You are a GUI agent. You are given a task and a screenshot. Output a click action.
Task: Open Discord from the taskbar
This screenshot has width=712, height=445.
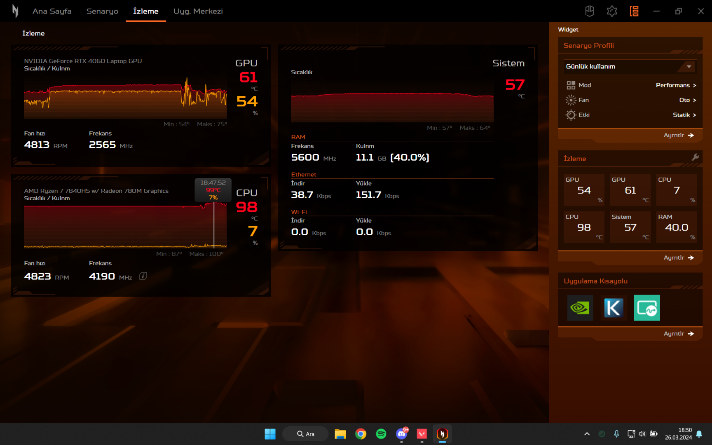coord(402,434)
